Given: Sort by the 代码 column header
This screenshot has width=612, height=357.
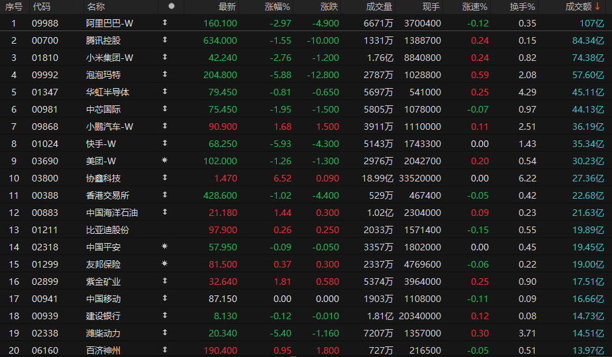Looking at the screenshot, I should click(41, 7).
